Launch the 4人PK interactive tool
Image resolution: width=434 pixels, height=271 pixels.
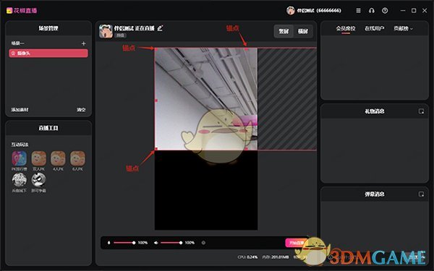tap(58, 161)
